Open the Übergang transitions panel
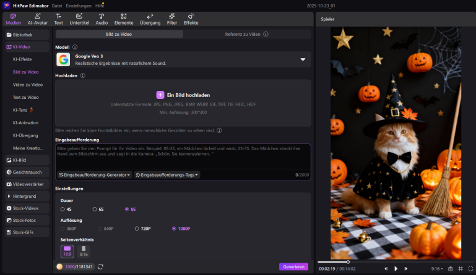 coord(150,19)
